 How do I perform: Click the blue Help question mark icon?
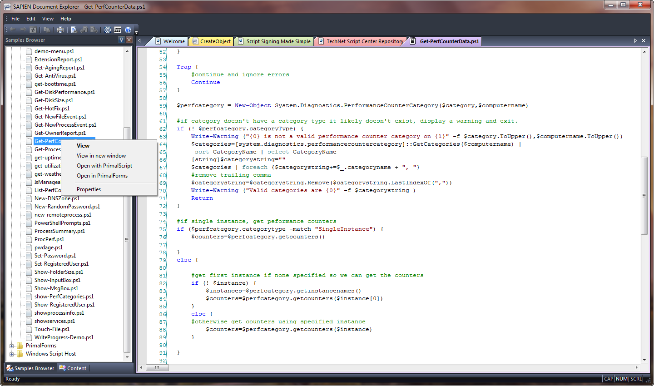(x=128, y=30)
